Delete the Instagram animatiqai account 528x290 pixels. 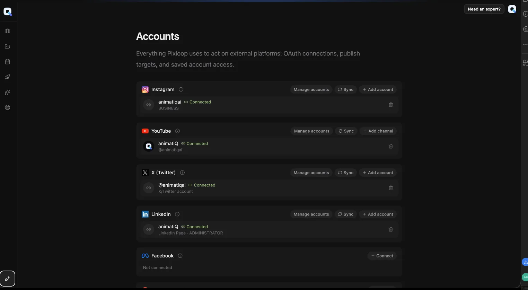[x=391, y=105]
